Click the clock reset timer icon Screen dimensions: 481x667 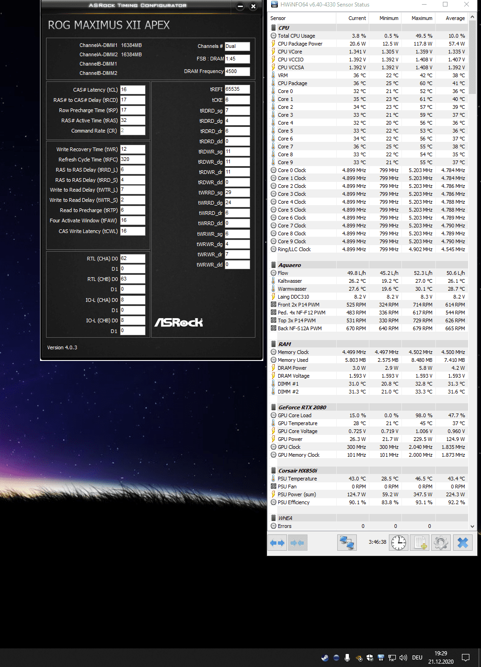pyautogui.click(x=399, y=542)
